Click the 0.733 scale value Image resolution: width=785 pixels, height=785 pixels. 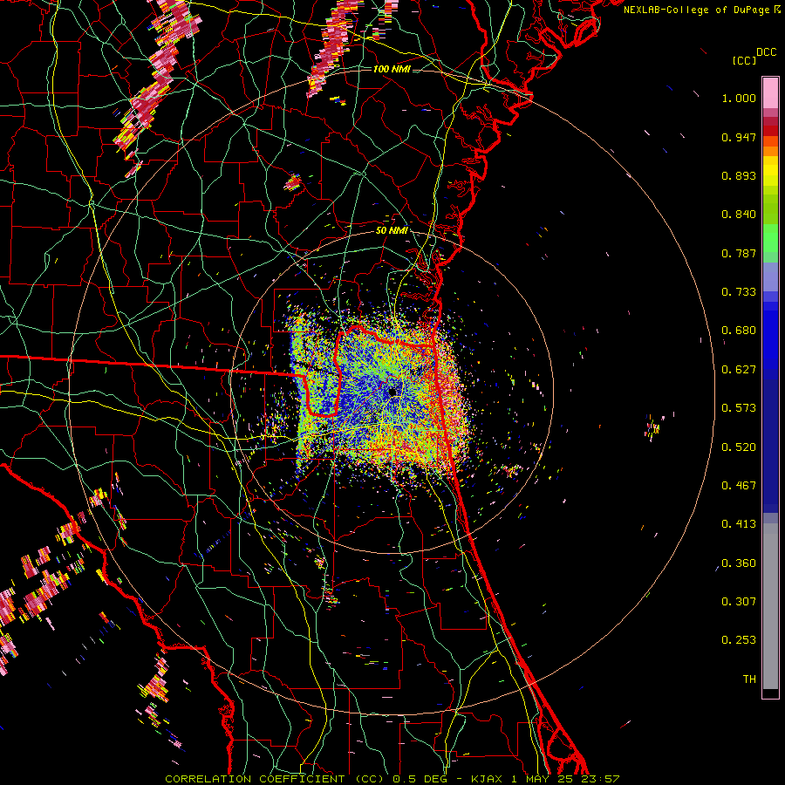click(739, 292)
